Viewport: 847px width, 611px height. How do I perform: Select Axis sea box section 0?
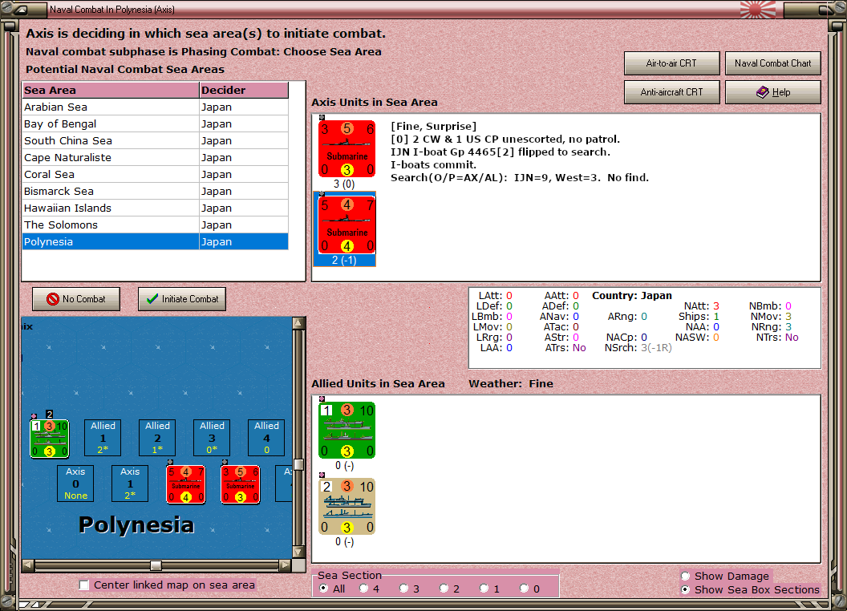75,484
